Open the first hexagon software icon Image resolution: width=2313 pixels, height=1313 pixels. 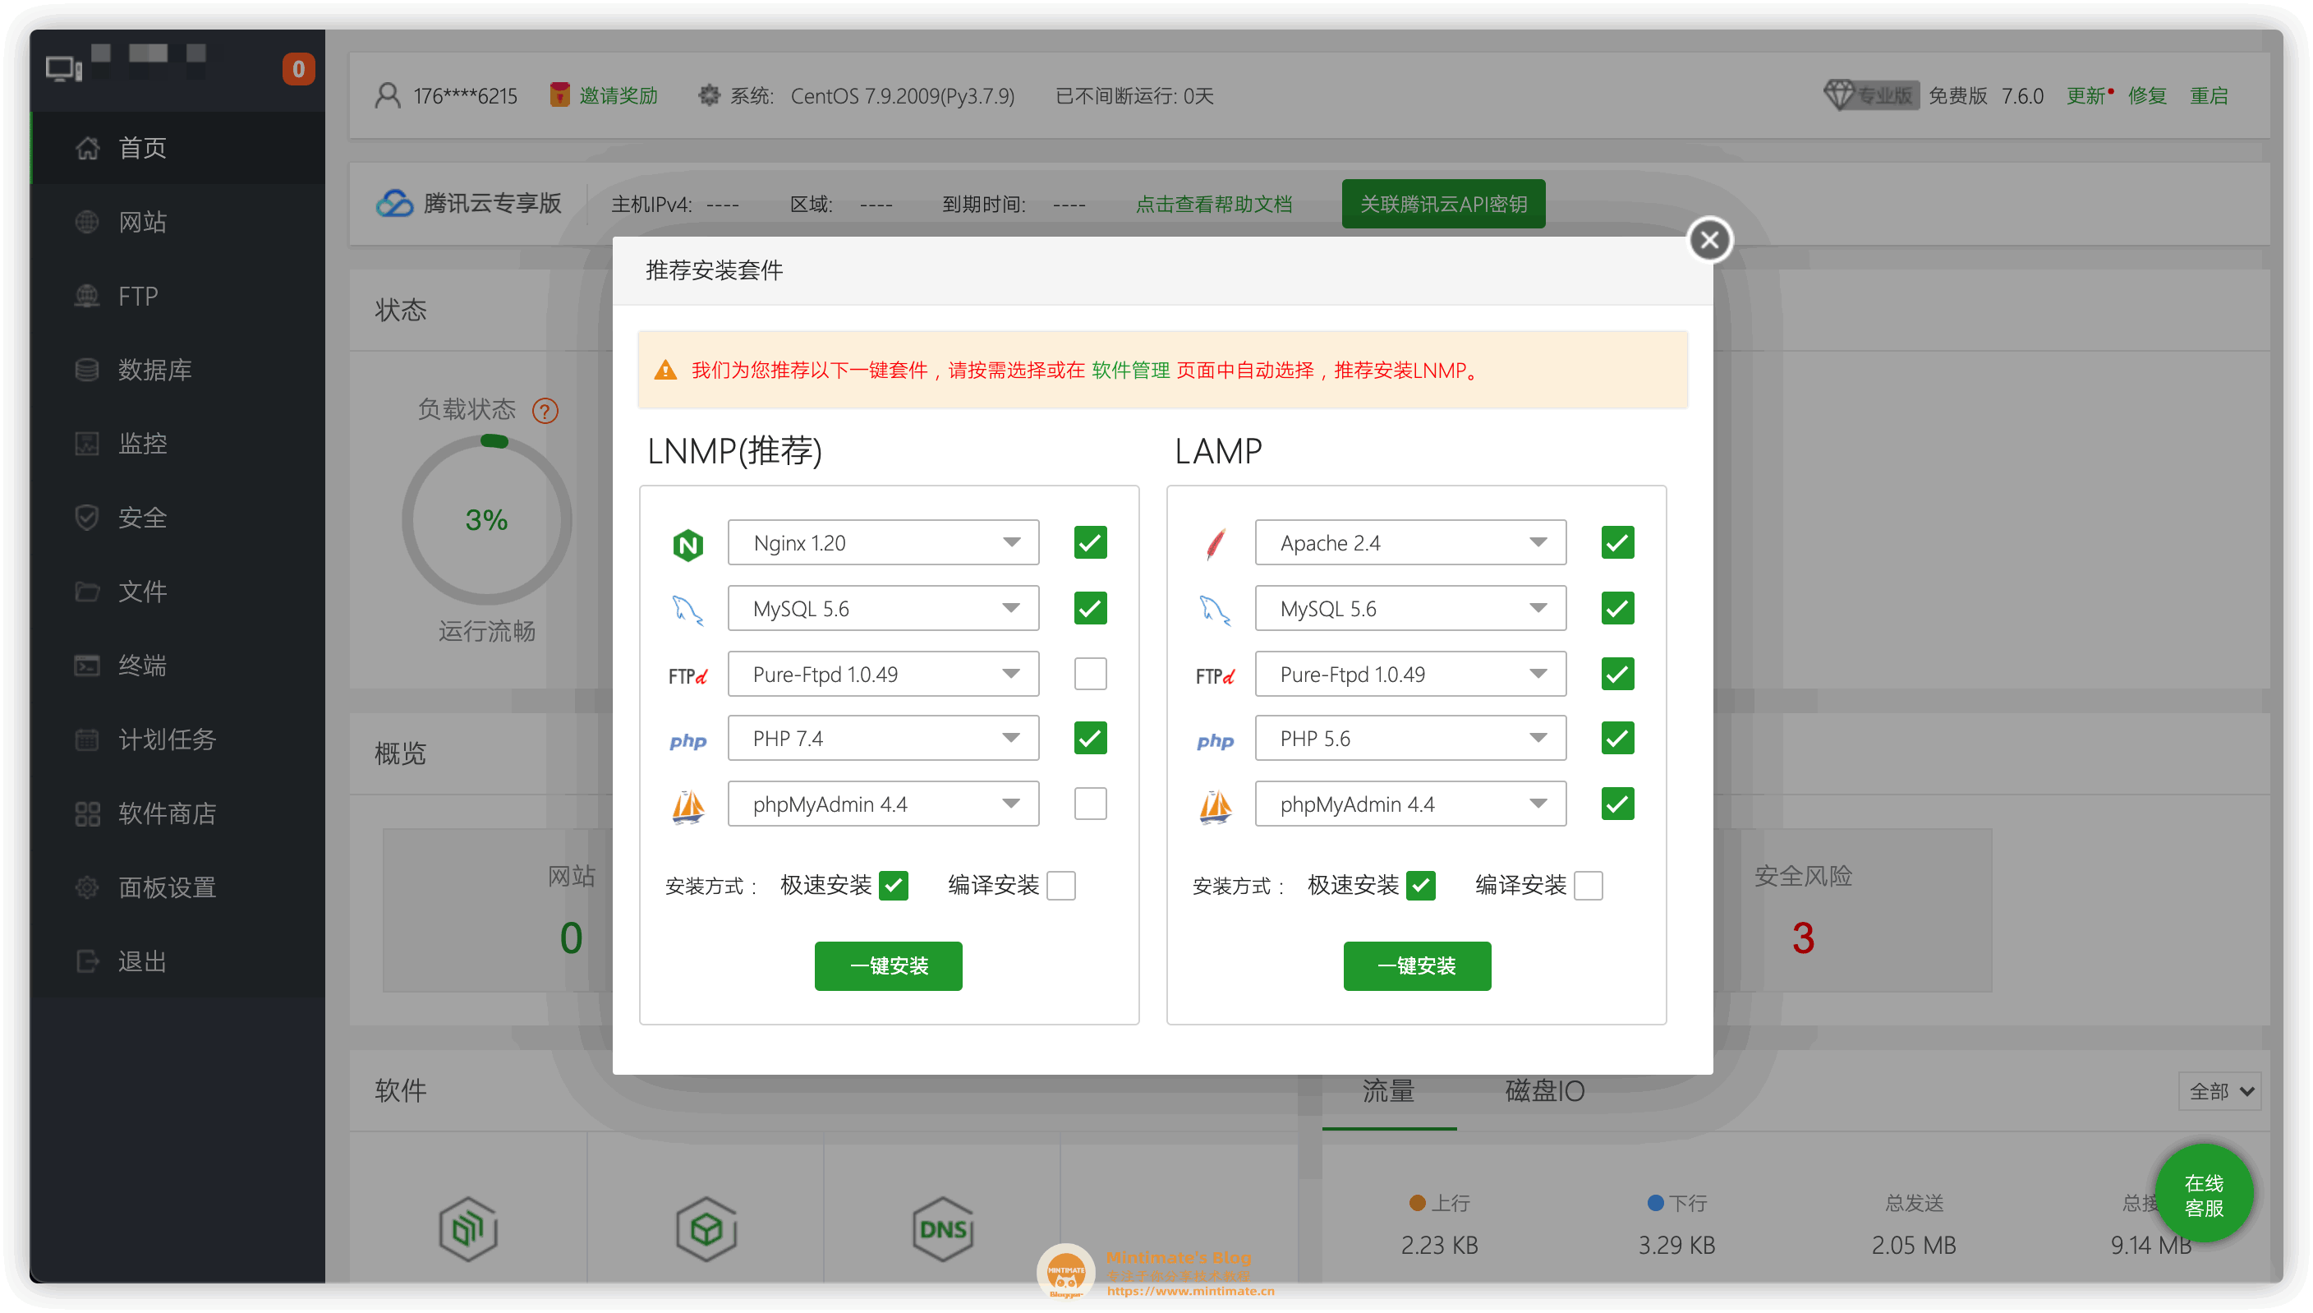(x=468, y=1229)
